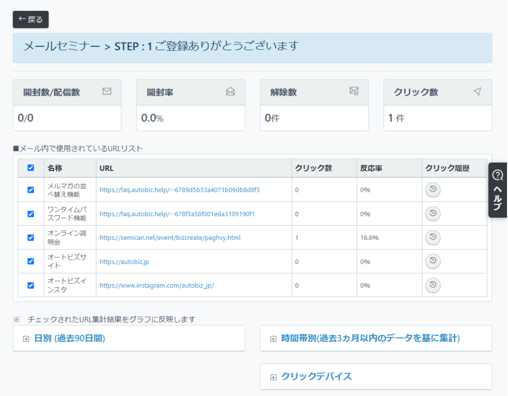Open instagram.com/autobiz_jp link
This screenshot has height=396, width=508.
tap(156, 285)
